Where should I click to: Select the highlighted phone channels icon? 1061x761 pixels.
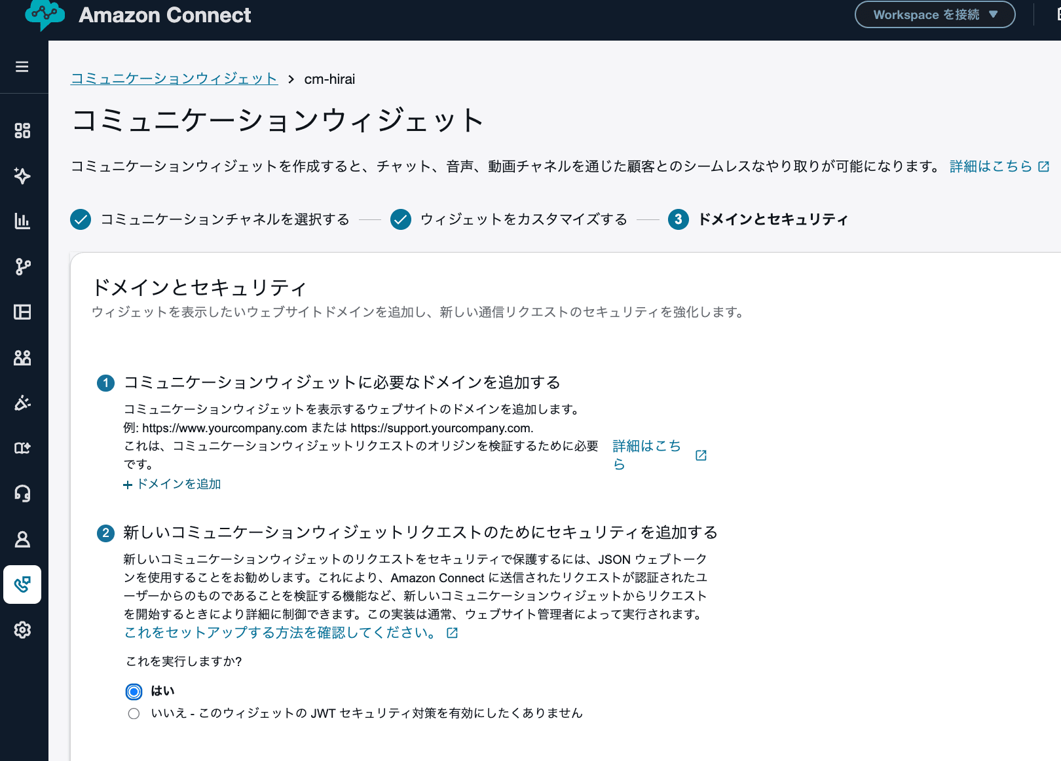pyautogui.click(x=22, y=584)
